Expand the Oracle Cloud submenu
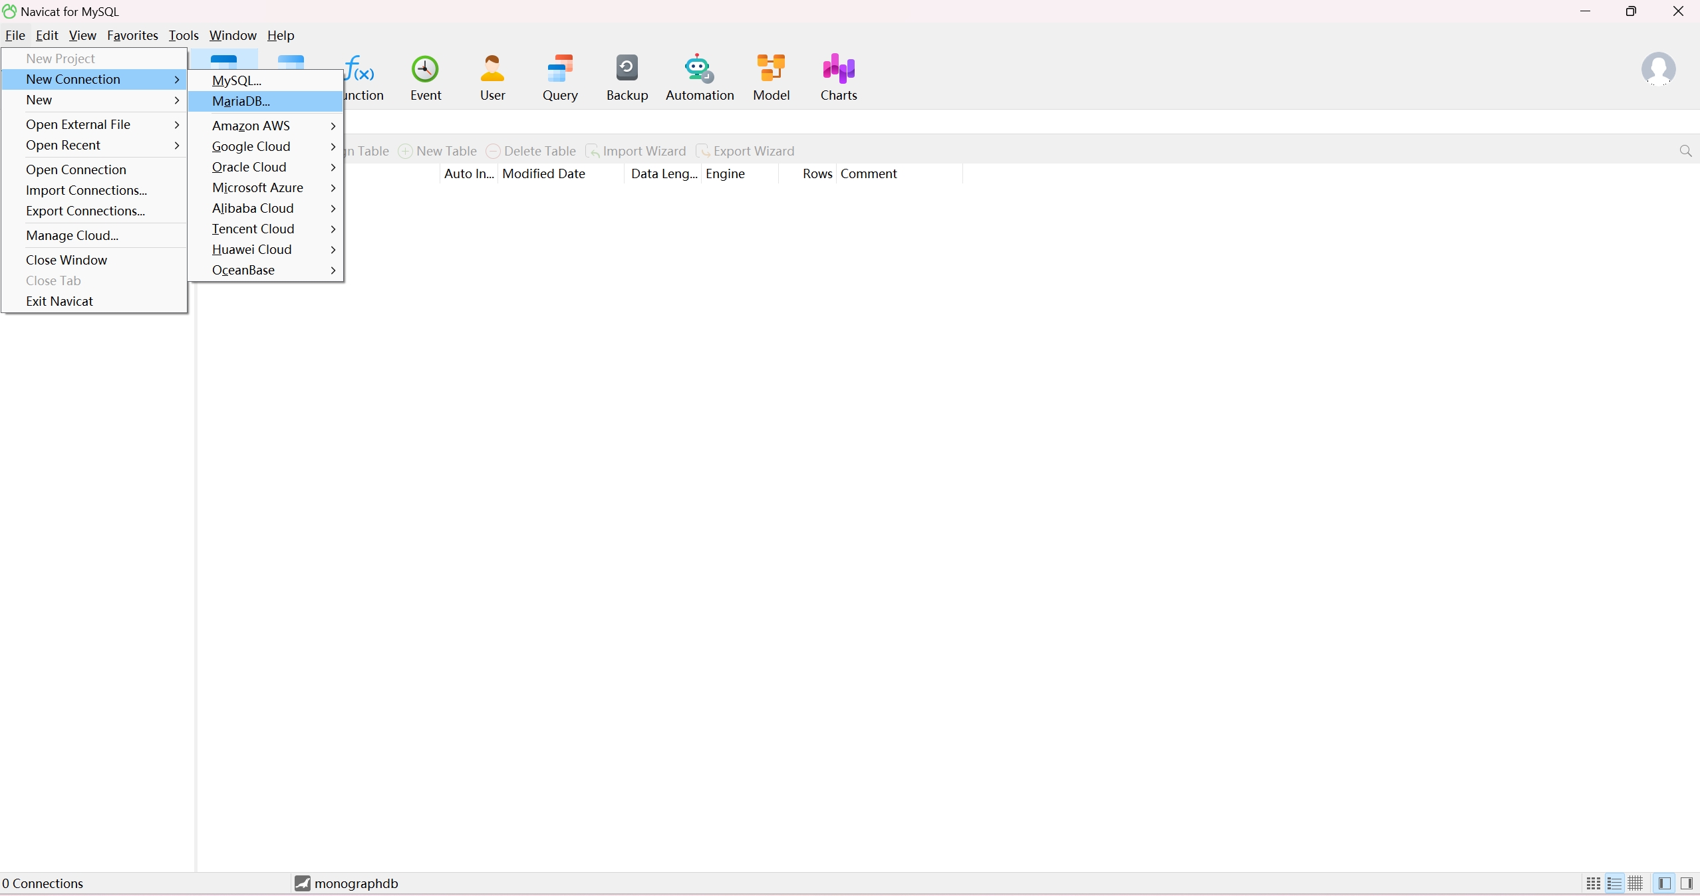 265,167
